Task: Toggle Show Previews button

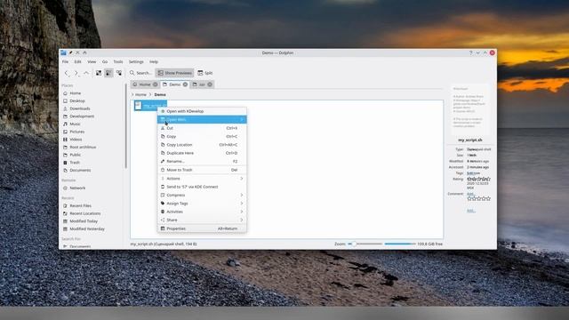Action: pyautogui.click(x=174, y=73)
